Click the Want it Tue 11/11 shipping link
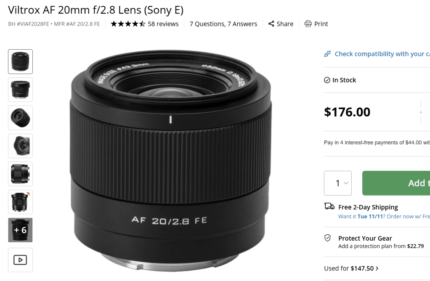430x281 pixels. point(384,217)
